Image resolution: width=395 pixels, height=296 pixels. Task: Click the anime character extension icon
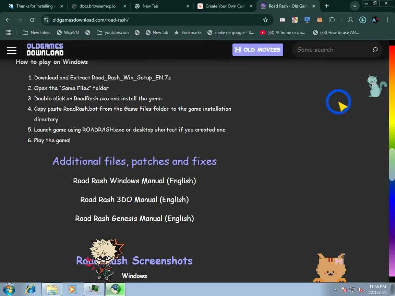[295, 20]
